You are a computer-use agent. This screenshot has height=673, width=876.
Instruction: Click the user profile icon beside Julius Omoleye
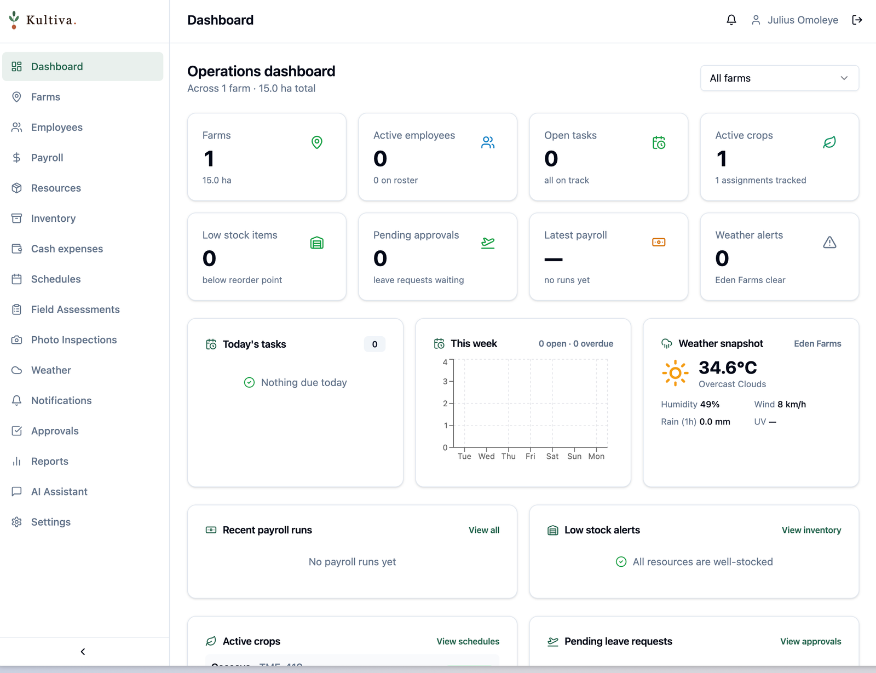(x=756, y=20)
